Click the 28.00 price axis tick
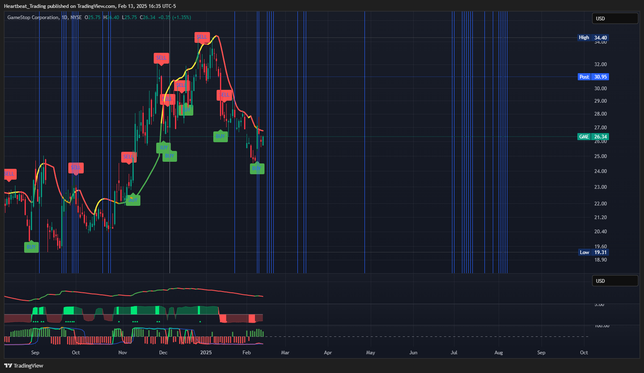 coord(600,114)
